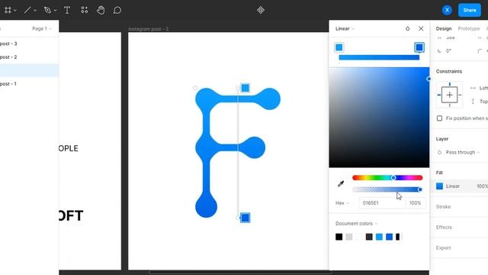Open Pen tool options chevron
488x275 pixels.
(55, 10)
